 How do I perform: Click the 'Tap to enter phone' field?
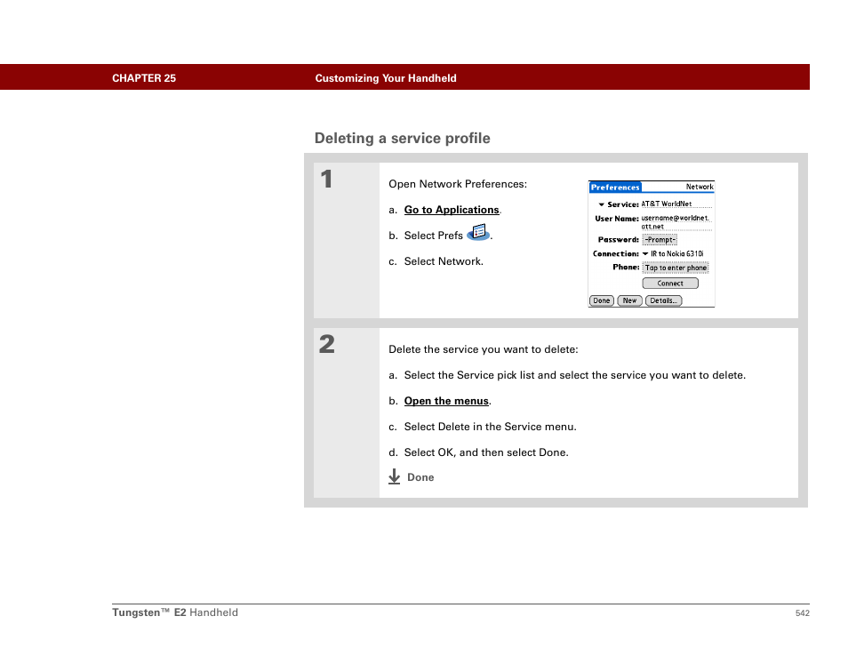[676, 268]
